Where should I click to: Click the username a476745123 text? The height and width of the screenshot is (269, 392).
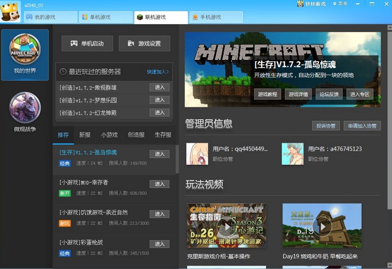tap(346, 149)
